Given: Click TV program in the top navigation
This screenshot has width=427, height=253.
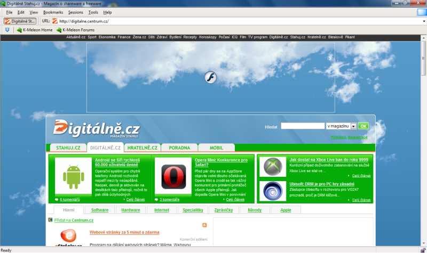Looking at the screenshot, I should click(258, 37).
